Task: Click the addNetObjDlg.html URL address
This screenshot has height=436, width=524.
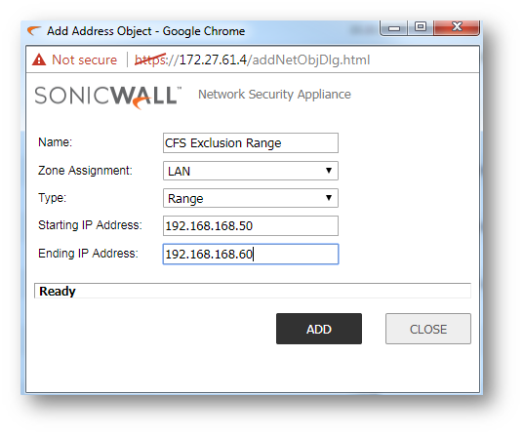Action: pyautogui.click(x=253, y=60)
